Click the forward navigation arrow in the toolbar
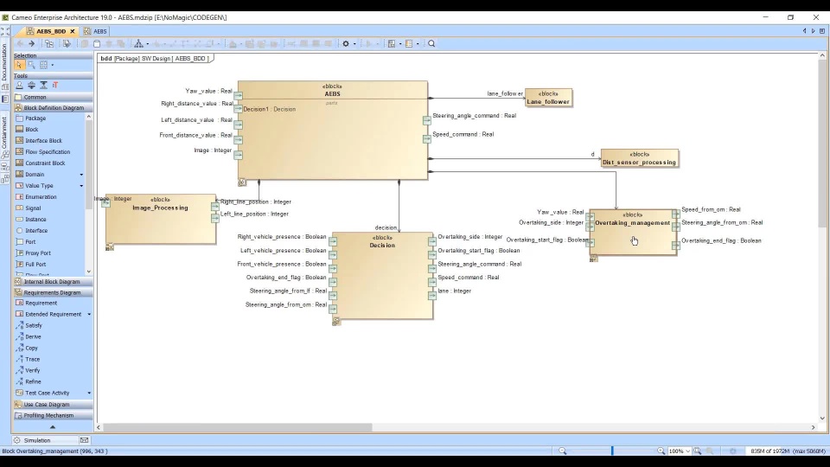Image resolution: width=830 pixels, height=467 pixels. click(31, 44)
